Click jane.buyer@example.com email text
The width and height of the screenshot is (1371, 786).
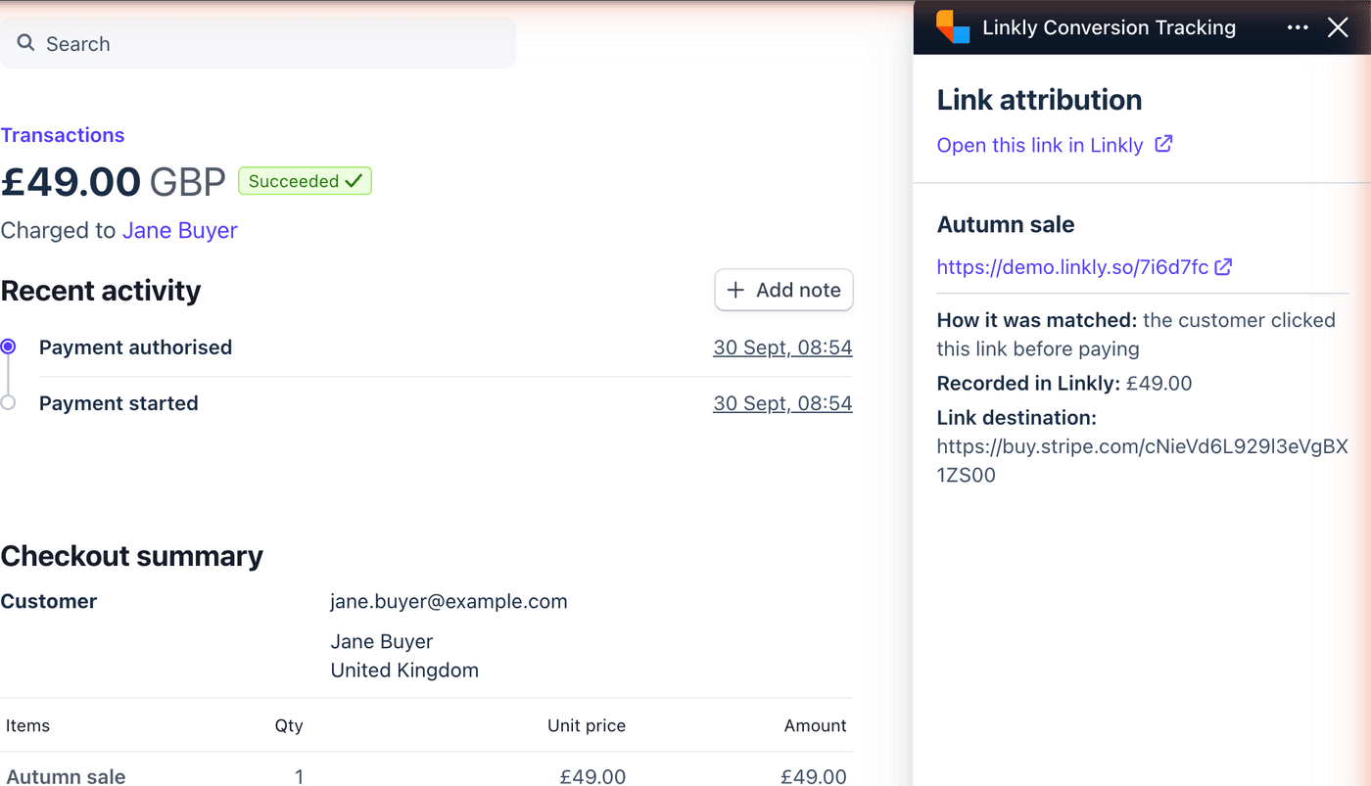coord(449,601)
